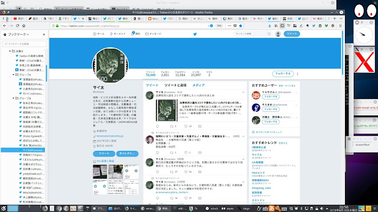Viewport: 378px width, 212px height.
Task: Retweet the first tweet with 3 retweets
Action: [172, 126]
